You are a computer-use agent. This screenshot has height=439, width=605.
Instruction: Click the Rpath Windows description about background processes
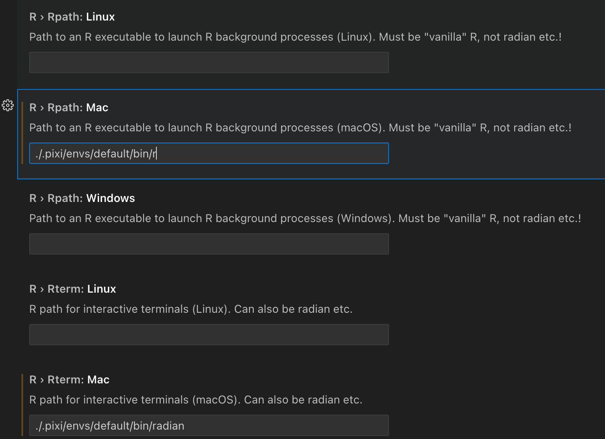coord(305,219)
